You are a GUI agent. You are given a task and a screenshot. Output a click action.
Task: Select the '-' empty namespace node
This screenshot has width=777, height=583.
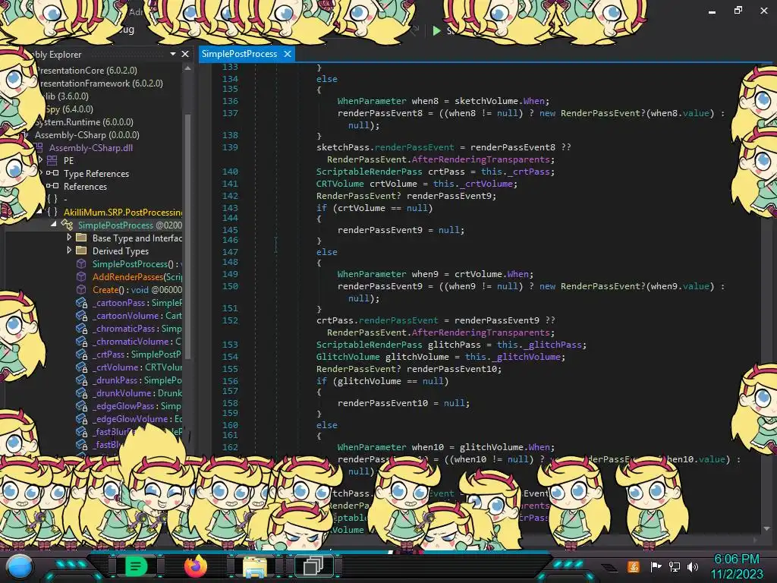point(65,200)
